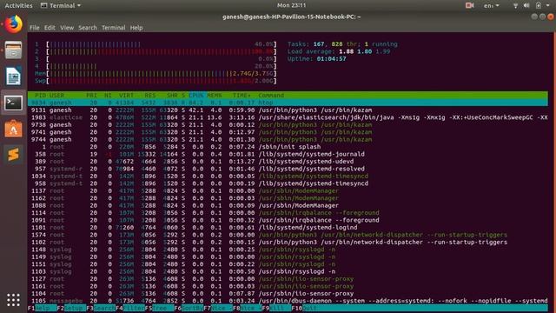Sort by the USER column header
The height and width of the screenshot is (313, 556).
(x=56, y=96)
